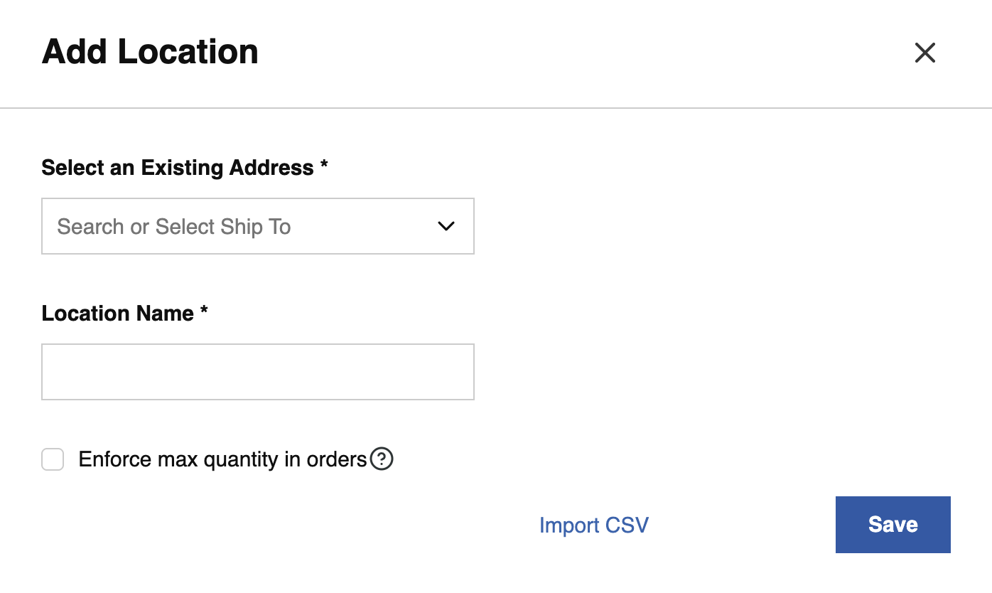The height and width of the screenshot is (593, 992).
Task: Toggle the Enforce max quantity checkbox
Action: pyautogui.click(x=53, y=459)
